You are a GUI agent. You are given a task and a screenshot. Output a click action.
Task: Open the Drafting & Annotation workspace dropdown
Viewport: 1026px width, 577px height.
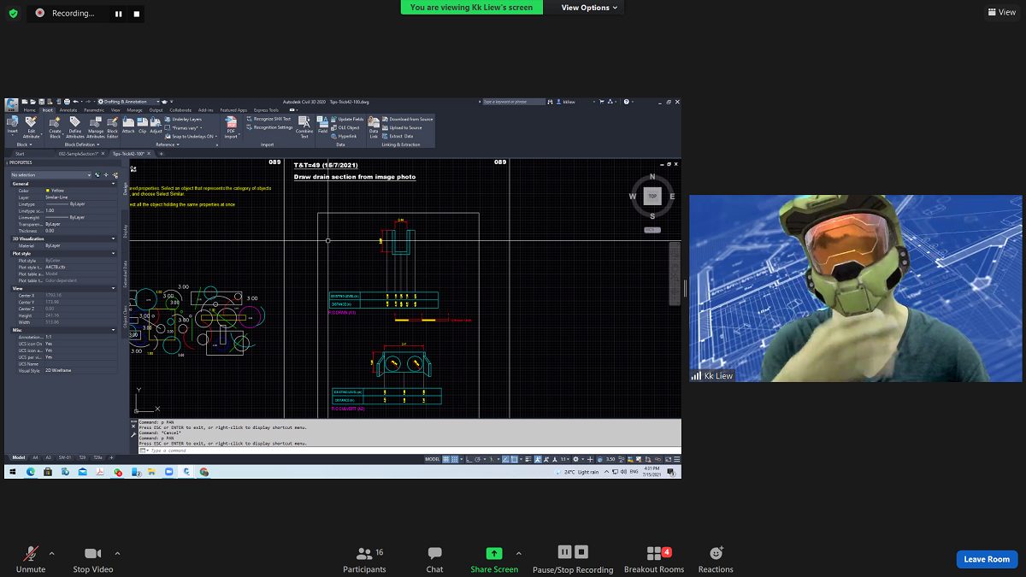[129, 102]
